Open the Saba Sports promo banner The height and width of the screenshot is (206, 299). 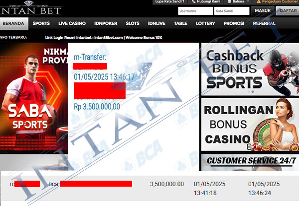coord(34,97)
